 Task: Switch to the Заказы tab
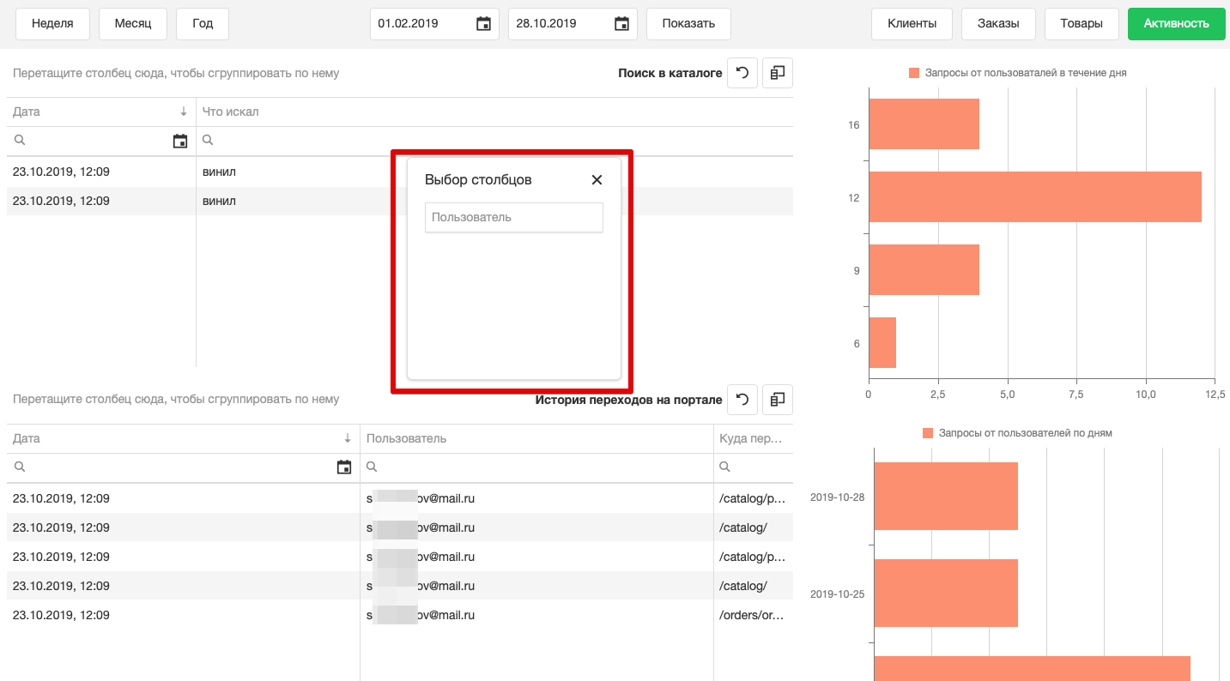click(998, 24)
